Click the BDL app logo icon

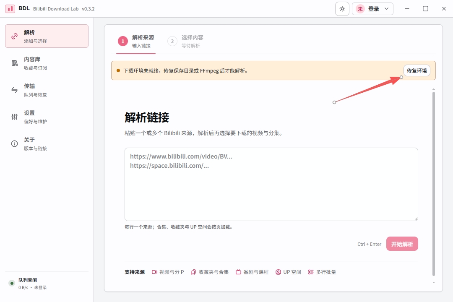tap(10, 9)
